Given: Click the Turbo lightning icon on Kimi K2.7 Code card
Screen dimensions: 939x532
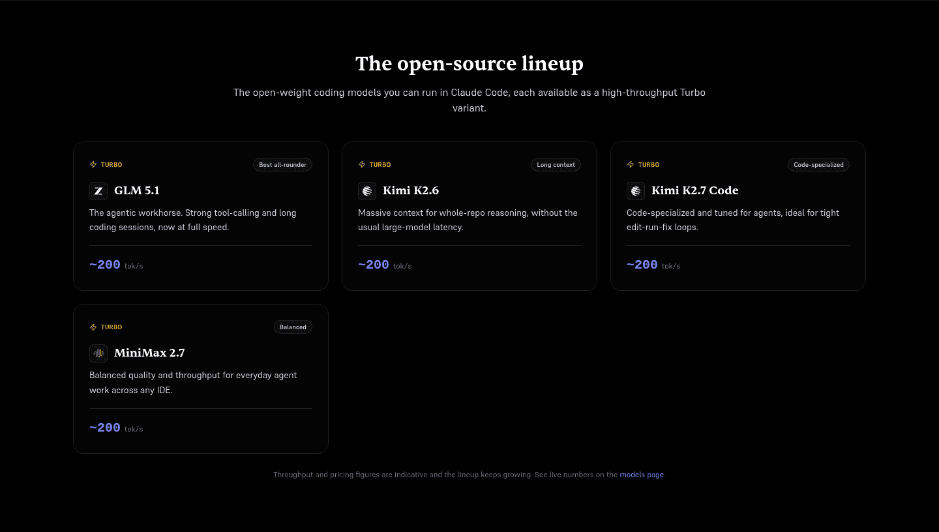Looking at the screenshot, I should coord(631,165).
